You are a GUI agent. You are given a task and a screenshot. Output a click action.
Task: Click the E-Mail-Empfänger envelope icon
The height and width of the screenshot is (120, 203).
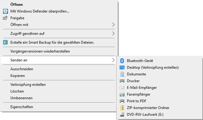click(122, 88)
